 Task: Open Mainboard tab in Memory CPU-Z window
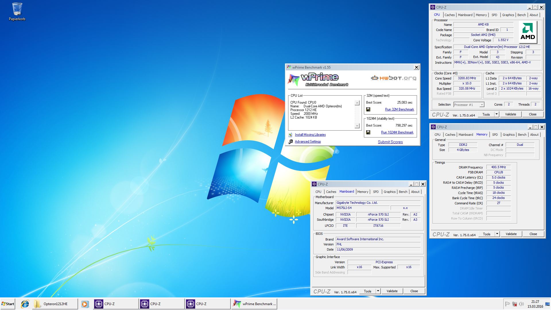point(465,135)
